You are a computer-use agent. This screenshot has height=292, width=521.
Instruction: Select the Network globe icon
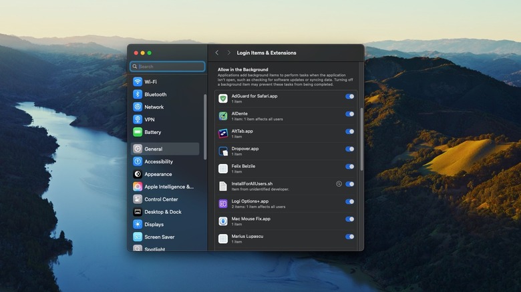(138, 107)
